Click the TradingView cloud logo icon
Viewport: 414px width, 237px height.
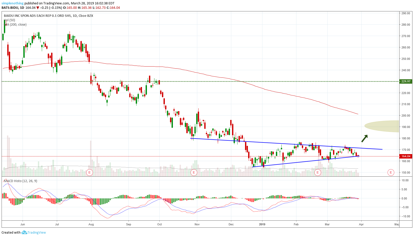point(24,233)
